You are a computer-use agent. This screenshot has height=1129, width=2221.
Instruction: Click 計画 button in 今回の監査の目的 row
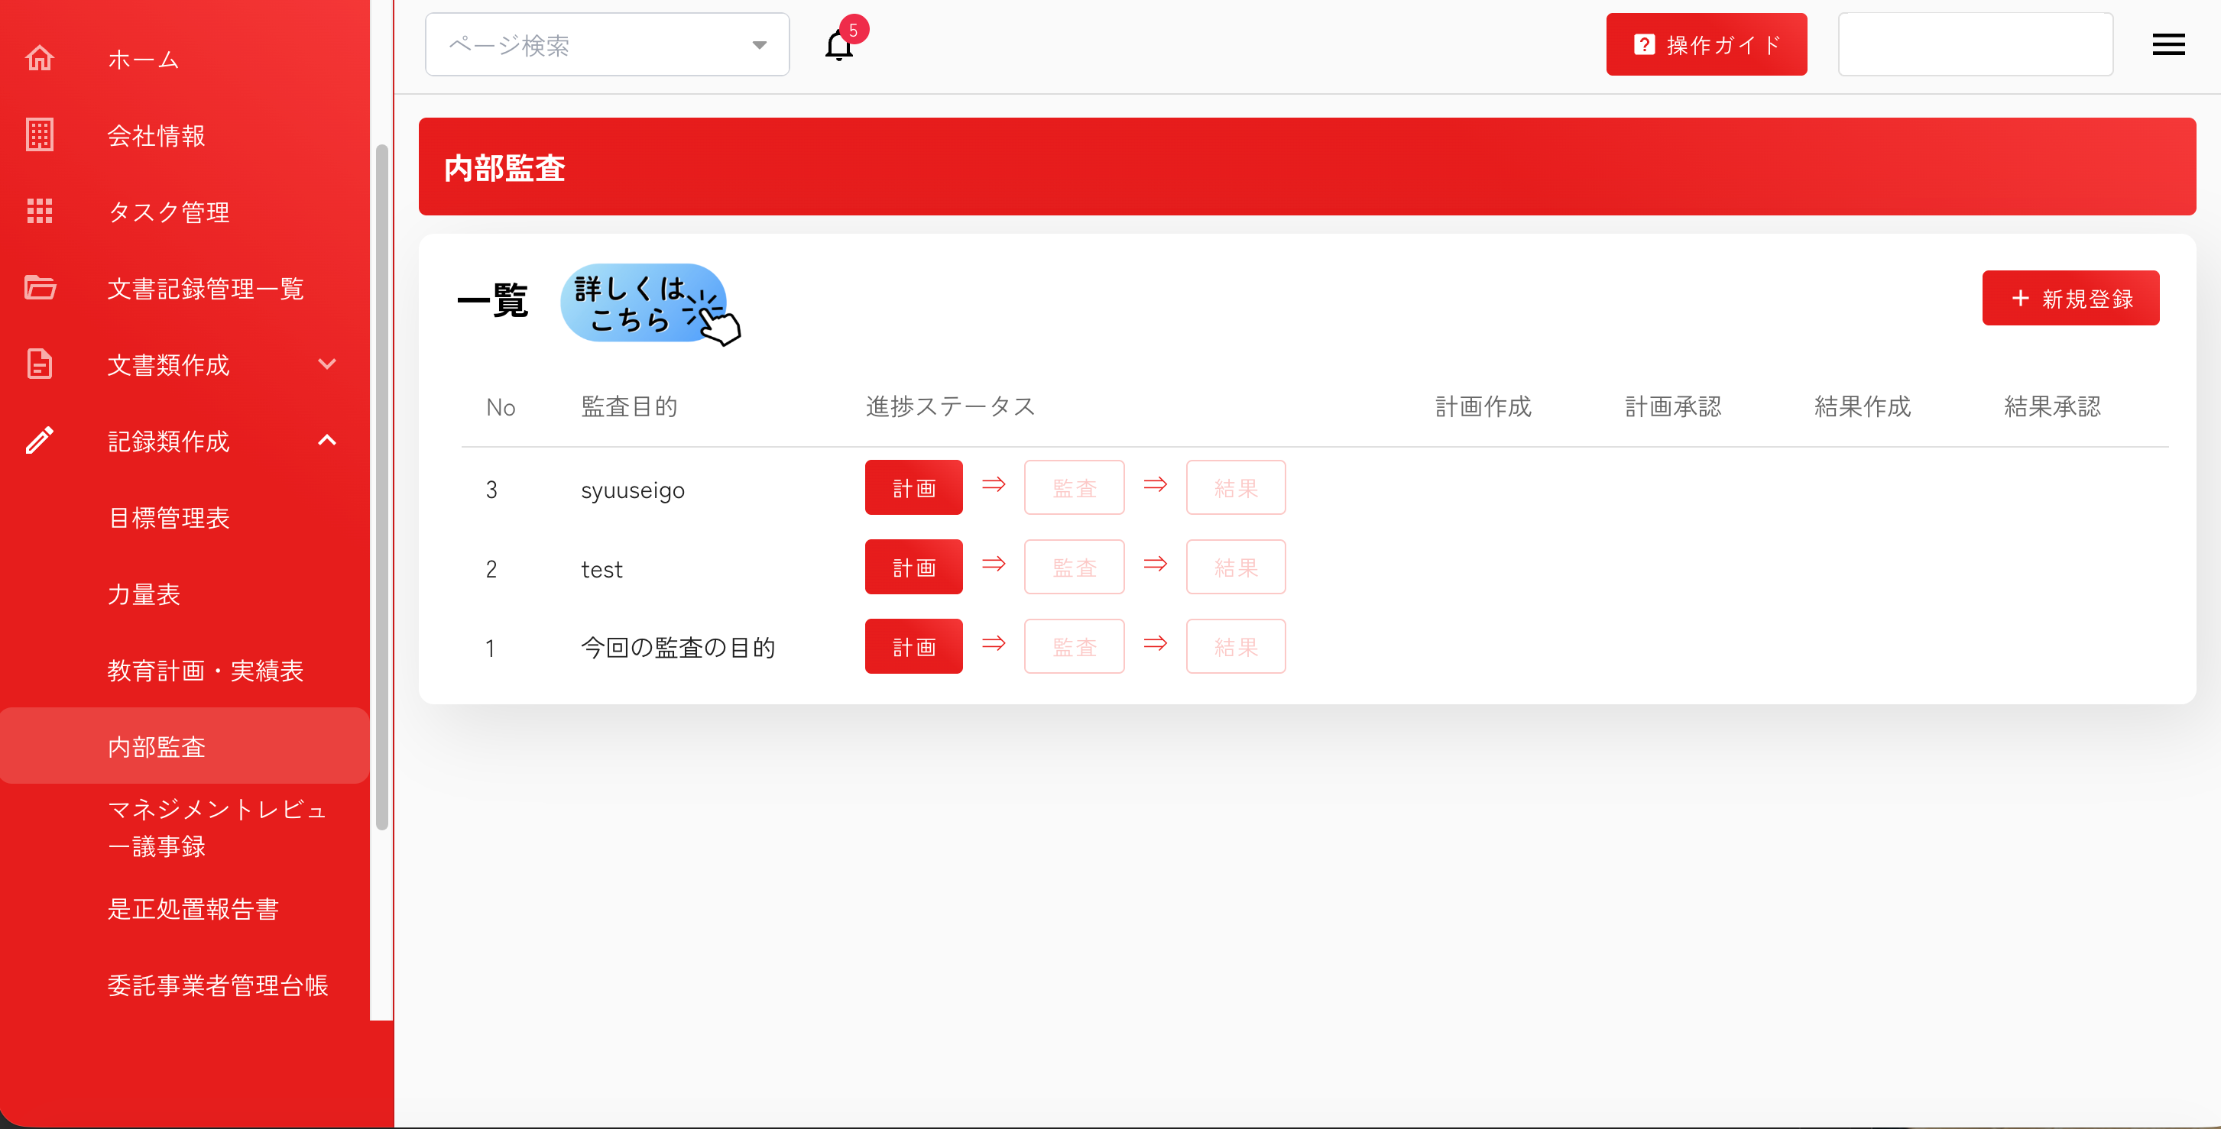[x=914, y=646]
